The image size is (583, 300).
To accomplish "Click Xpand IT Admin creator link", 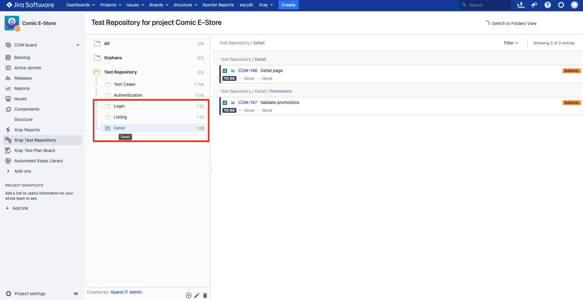I will coord(126,292).
